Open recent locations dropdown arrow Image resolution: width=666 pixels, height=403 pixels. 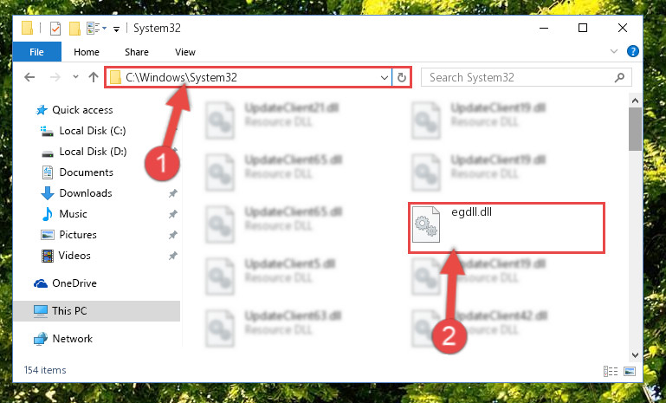click(75, 77)
